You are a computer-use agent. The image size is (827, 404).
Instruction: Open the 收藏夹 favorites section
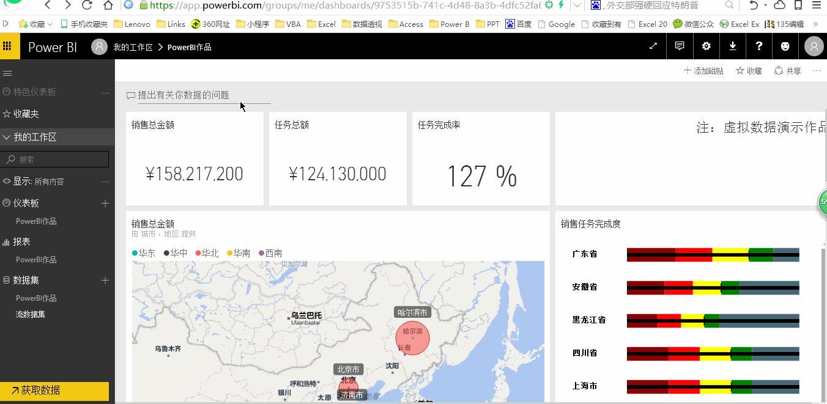(x=31, y=114)
